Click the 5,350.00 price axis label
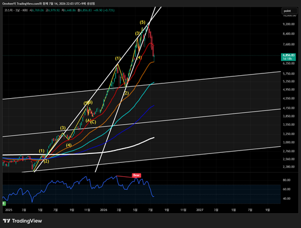The image size is (301, 228). click(x=289, y=81)
